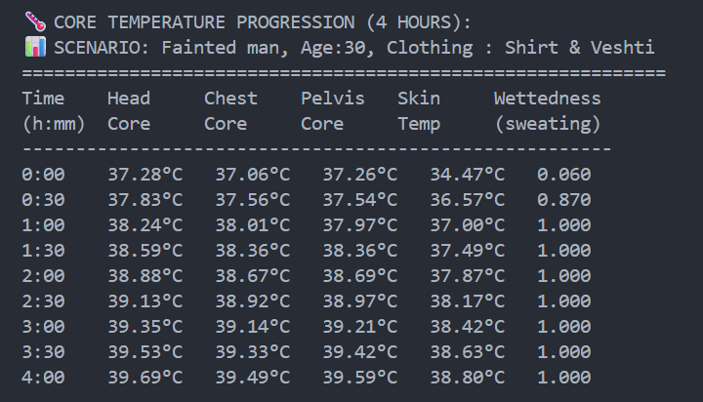Click the Wettedness column header
The width and height of the screenshot is (703, 402).
(547, 98)
